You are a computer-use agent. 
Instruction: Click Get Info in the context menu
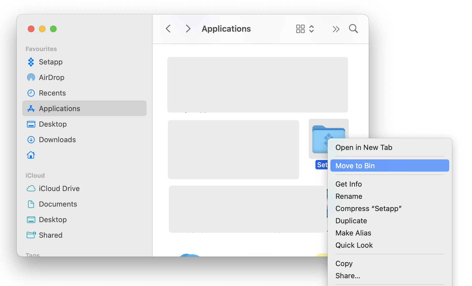click(x=348, y=184)
